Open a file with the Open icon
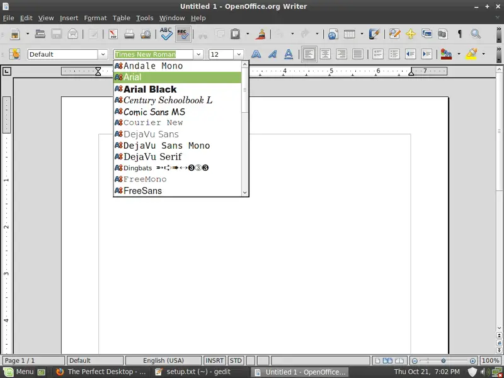Viewport: 504px width, 378px height. (40, 34)
